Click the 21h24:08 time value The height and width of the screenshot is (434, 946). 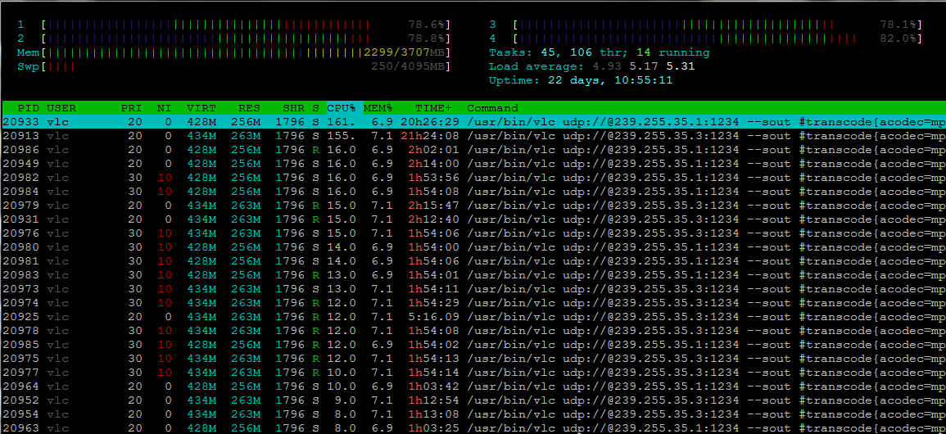(429, 136)
